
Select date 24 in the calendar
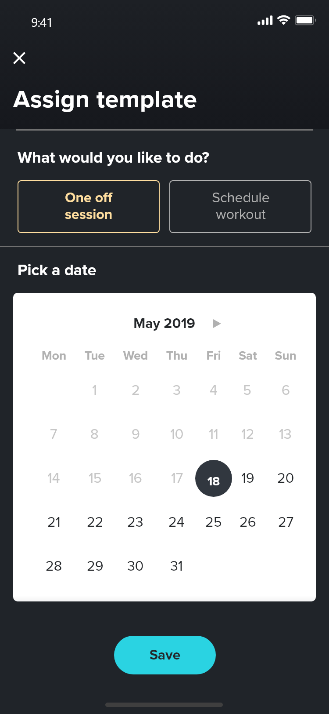click(176, 522)
